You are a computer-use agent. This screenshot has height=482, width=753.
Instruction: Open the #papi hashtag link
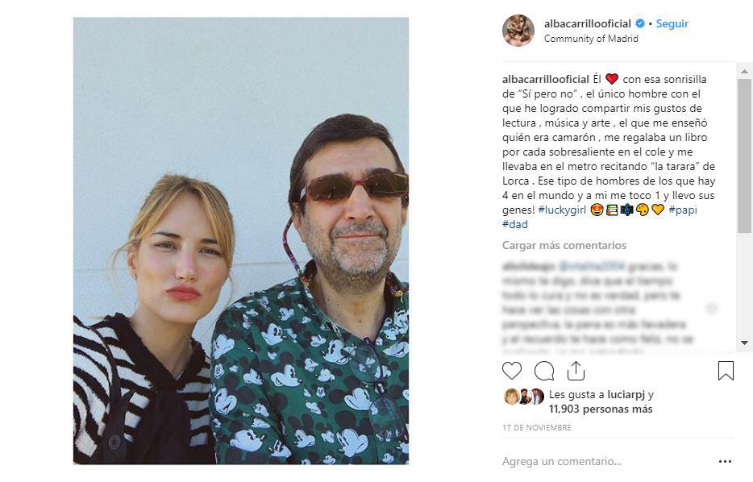click(x=683, y=210)
